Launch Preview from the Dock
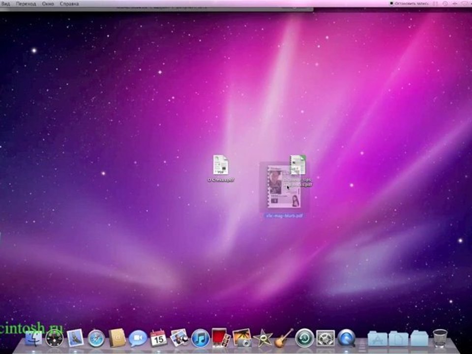This screenshot has height=354, width=472. pyautogui.click(x=179, y=338)
